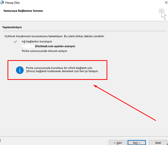The image size is (168, 145).
Task: Click the Şifresiz bağlantı kullanarak instruction line
Action: (x=62, y=71)
